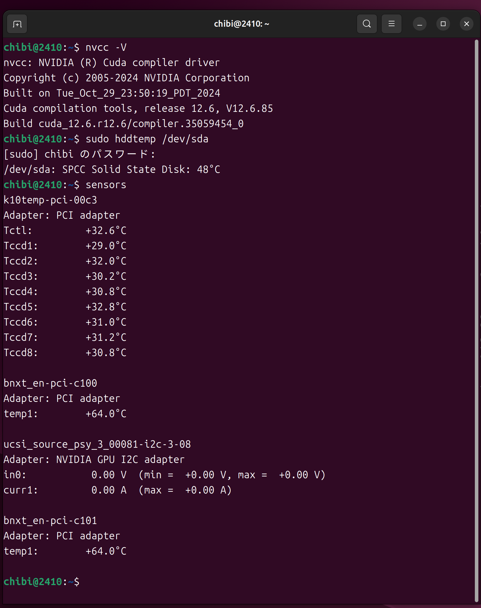481x608 pixels.
Task: Click the SPCC Solid State Disk temperature line
Action: coord(112,170)
